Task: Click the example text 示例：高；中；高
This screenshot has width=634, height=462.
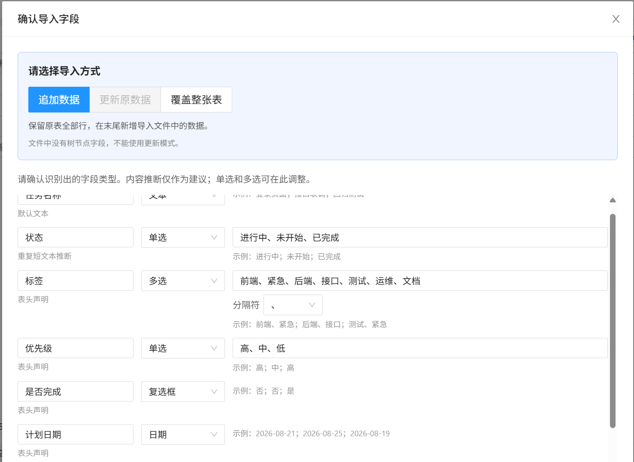Action: [x=264, y=368]
